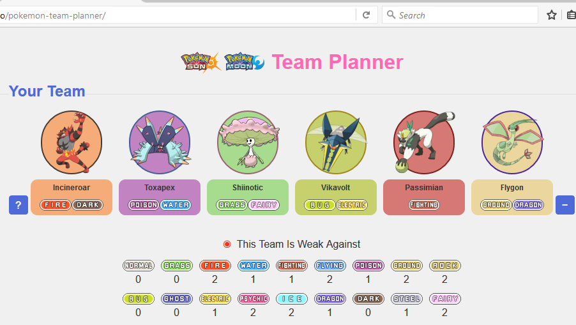
Task: Click the bookmark star icon
Action: (551, 15)
